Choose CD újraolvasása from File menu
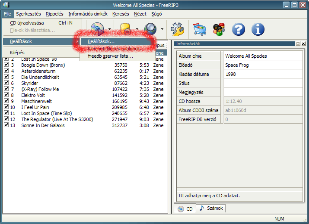309x224 pixels. [42, 23]
